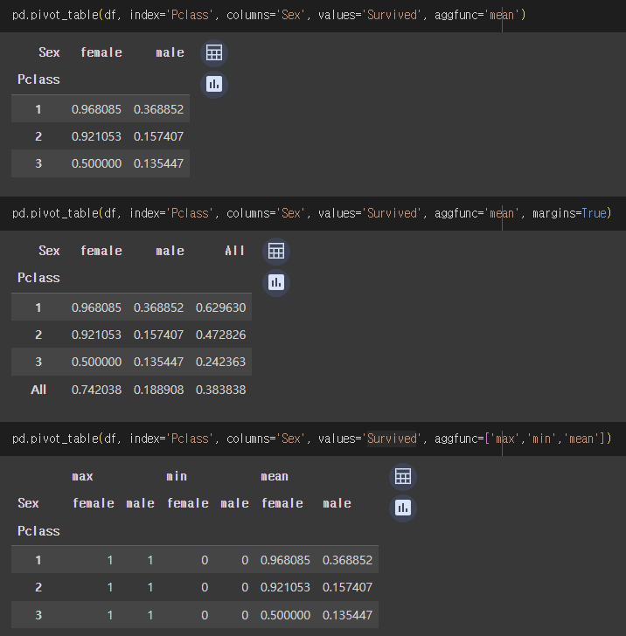Click the All row label in margins table
The image size is (626, 636).
[38, 390]
